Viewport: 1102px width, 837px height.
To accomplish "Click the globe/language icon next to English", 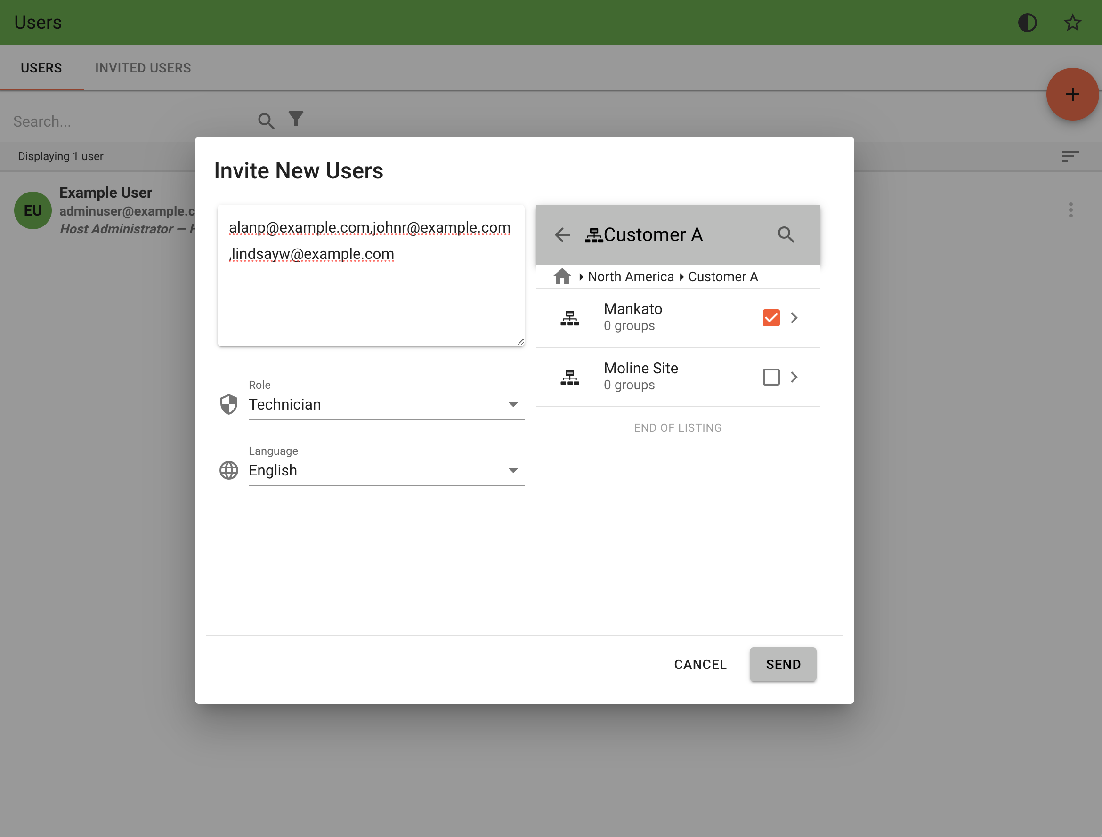I will pyautogui.click(x=228, y=469).
